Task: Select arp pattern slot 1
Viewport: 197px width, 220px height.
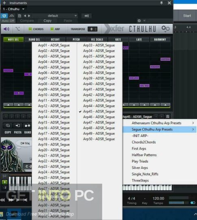Action: tap(6, 116)
